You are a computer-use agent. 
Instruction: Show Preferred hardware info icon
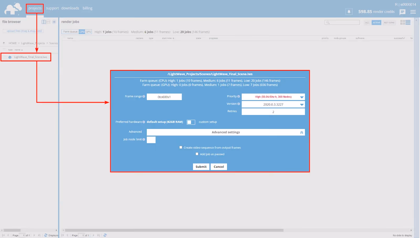click(144, 122)
